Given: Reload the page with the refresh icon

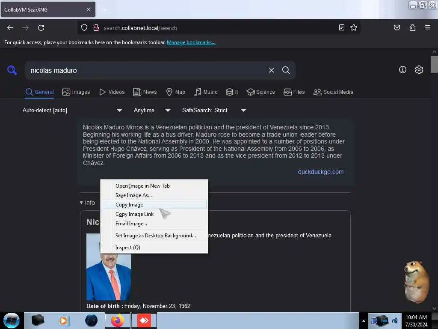Looking at the screenshot, I should [x=41, y=28].
